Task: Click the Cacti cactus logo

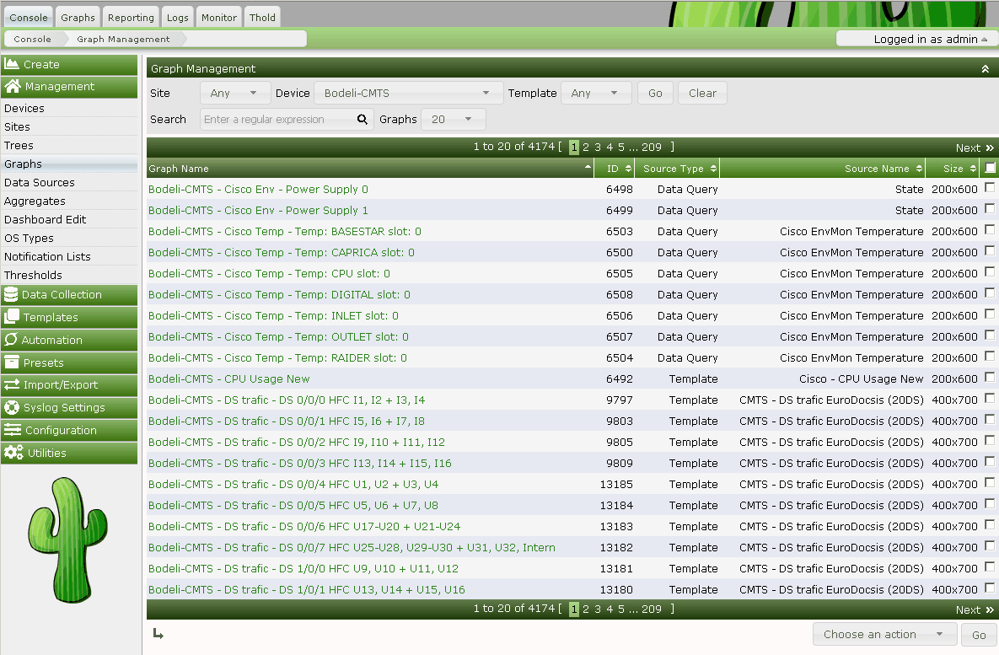Action: 68,540
